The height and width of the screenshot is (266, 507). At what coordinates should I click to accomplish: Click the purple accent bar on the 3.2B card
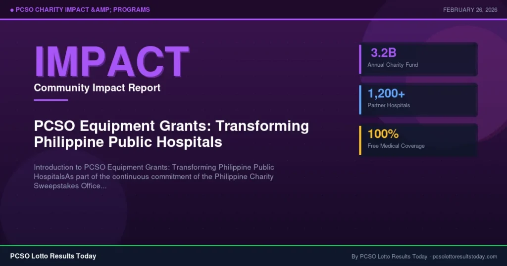(360, 59)
